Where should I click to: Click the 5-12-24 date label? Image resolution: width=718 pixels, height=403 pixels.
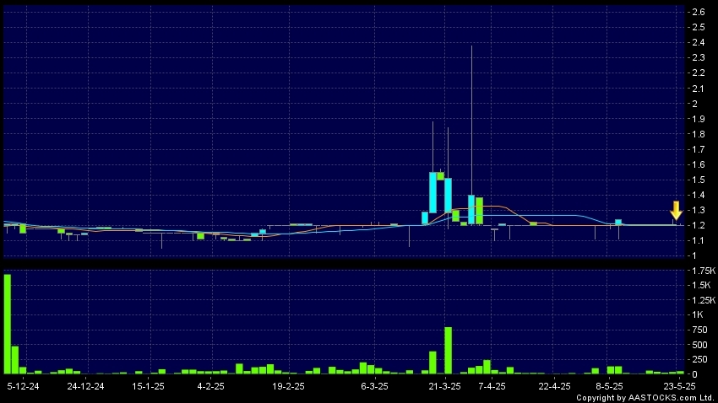tap(23, 386)
